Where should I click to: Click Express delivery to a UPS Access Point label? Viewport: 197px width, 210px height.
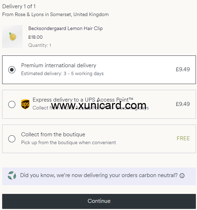pyautogui.click(x=83, y=100)
